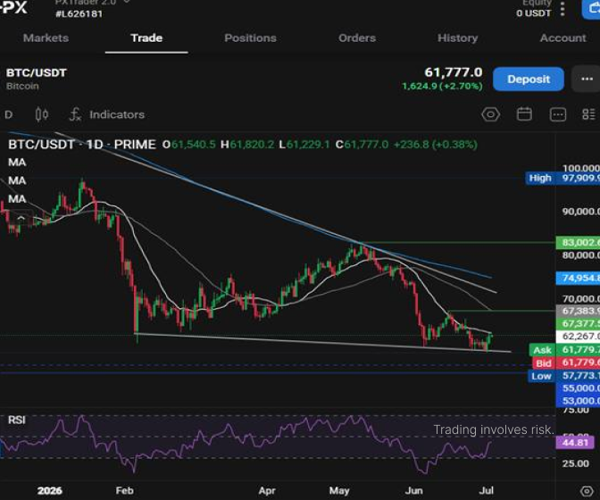Open the fx Indicators menu
Screen dimensions: 600x500
click(x=107, y=114)
